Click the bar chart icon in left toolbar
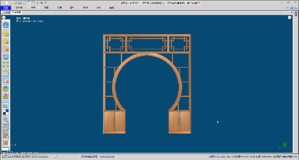The image size is (299, 160). click(x=6, y=96)
